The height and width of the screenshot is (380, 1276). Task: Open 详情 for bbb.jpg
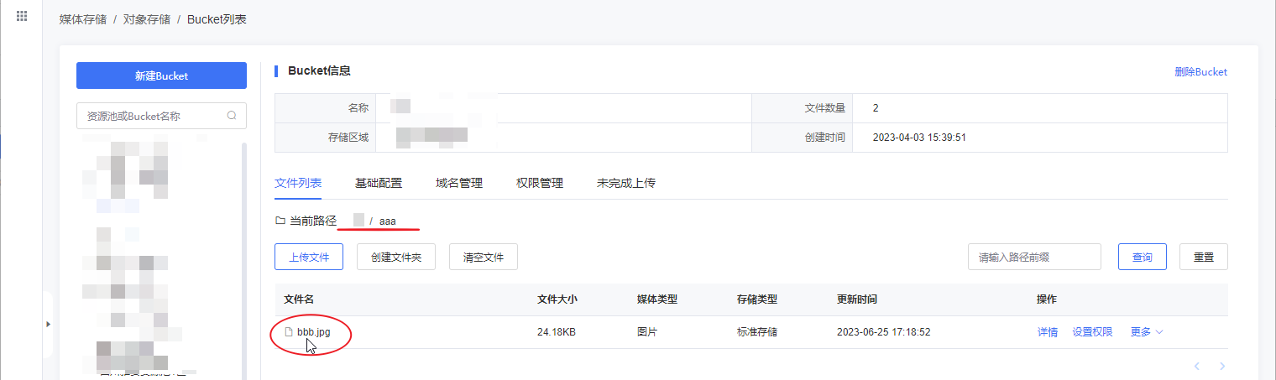coord(1048,332)
